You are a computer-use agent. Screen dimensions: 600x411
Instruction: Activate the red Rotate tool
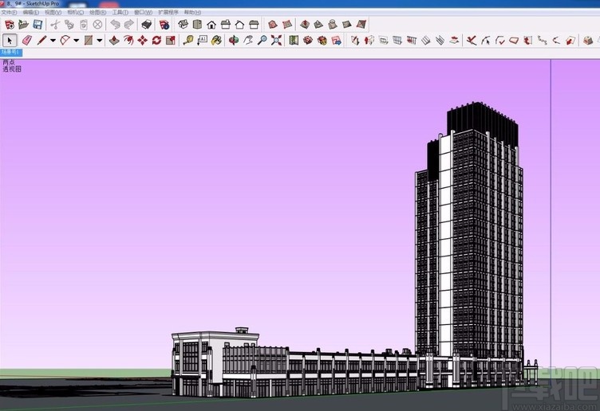click(x=156, y=40)
